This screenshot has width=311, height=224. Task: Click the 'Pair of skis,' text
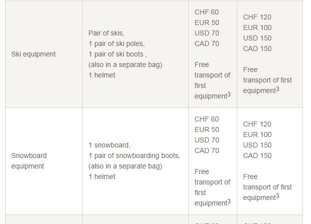click(106, 33)
